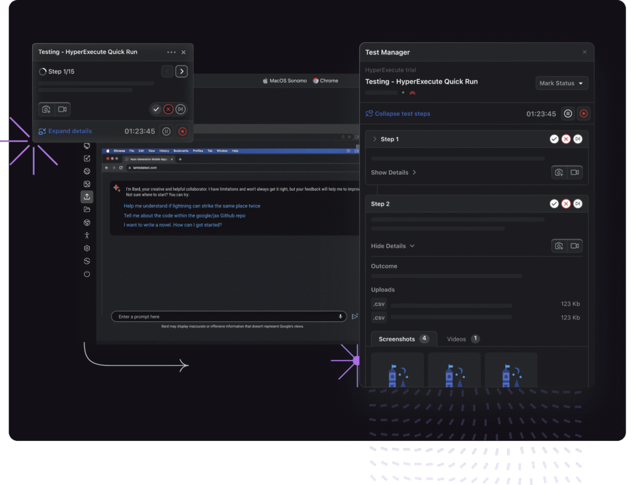The width and height of the screenshot is (634, 485).
Task: Mark Step 1 as failed
Action: point(566,139)
